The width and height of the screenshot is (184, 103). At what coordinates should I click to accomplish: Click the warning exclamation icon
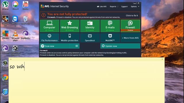(x=43, y=15)
